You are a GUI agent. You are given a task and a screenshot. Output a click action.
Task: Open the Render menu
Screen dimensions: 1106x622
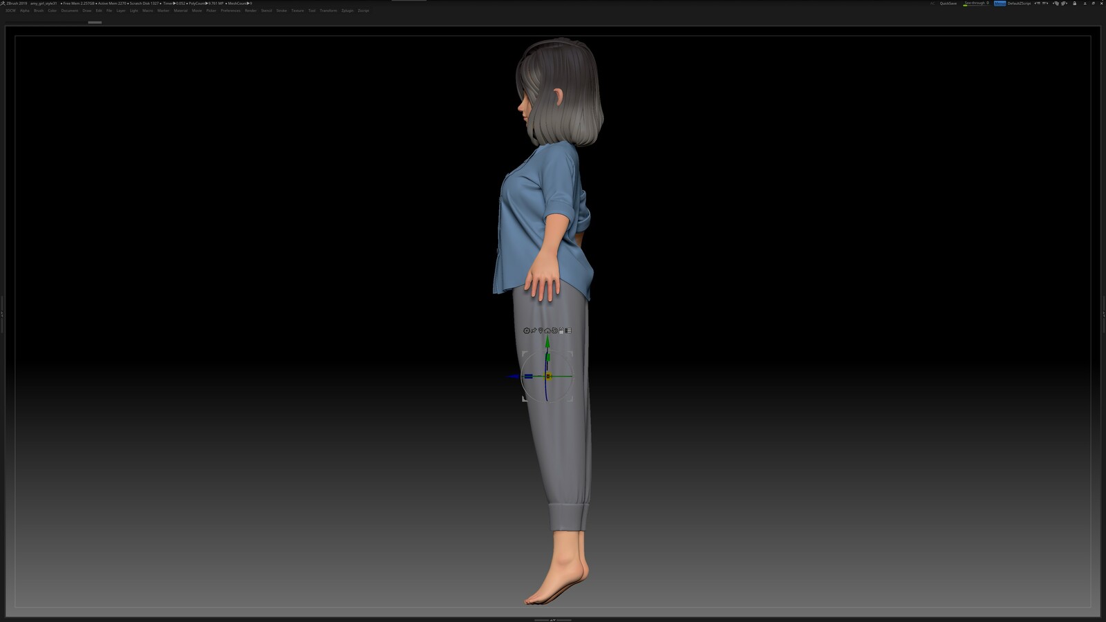tap(251, 10)
